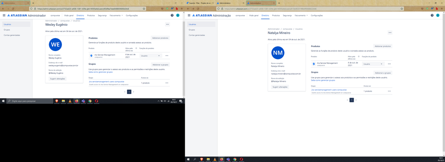This screenshot has width=445, height=162.
Task: Open more options for Natalya's group row
Action: 389,91
